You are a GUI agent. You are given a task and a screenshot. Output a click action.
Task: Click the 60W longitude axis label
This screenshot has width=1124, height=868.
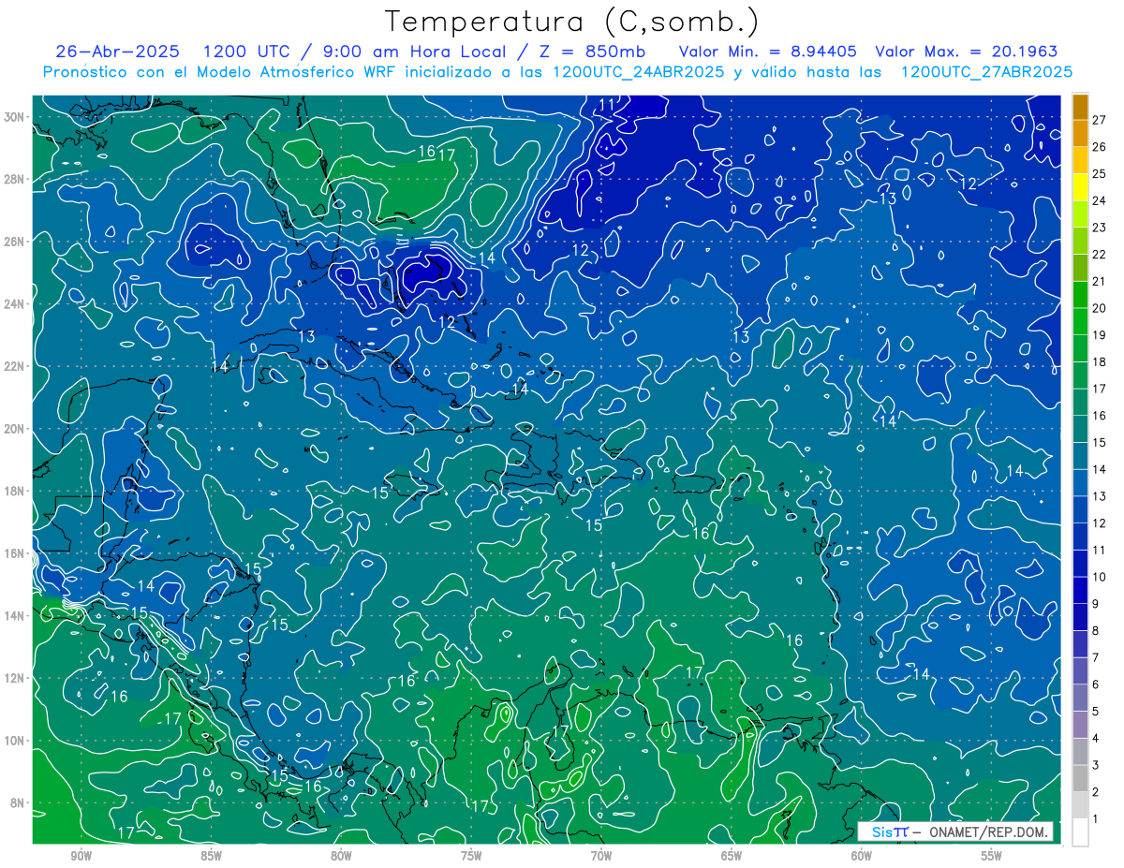click(x=863, y=856)
